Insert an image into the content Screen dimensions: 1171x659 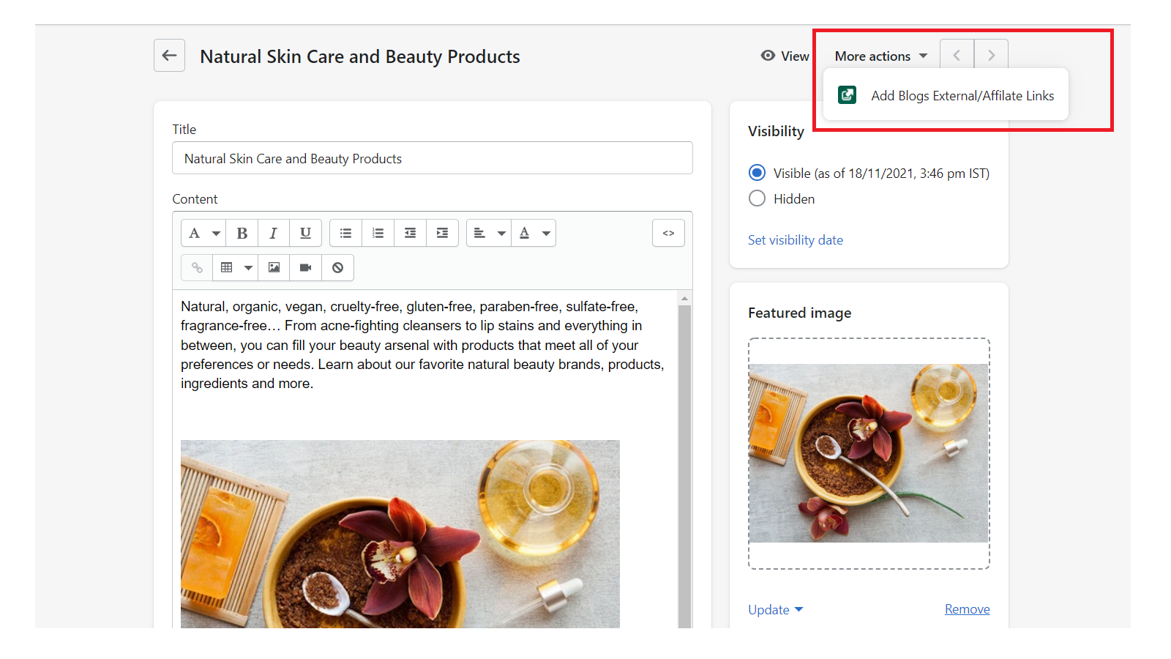[274, 267]
